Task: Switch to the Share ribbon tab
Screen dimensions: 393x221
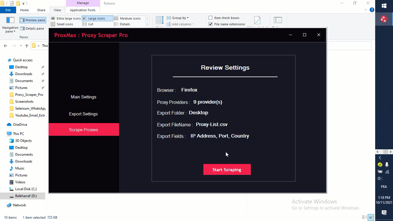Action: click(x=41, y=10)
